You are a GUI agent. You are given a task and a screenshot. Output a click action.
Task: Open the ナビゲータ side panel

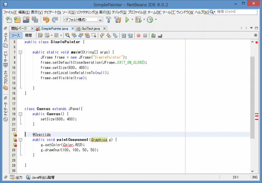pyautogui.click(x=5, y=112)
